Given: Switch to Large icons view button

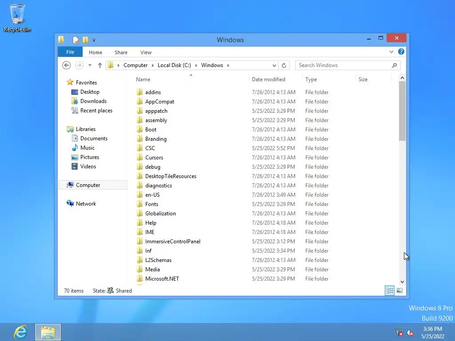Looking at the screenshot, I should click(x=399, y=290).
